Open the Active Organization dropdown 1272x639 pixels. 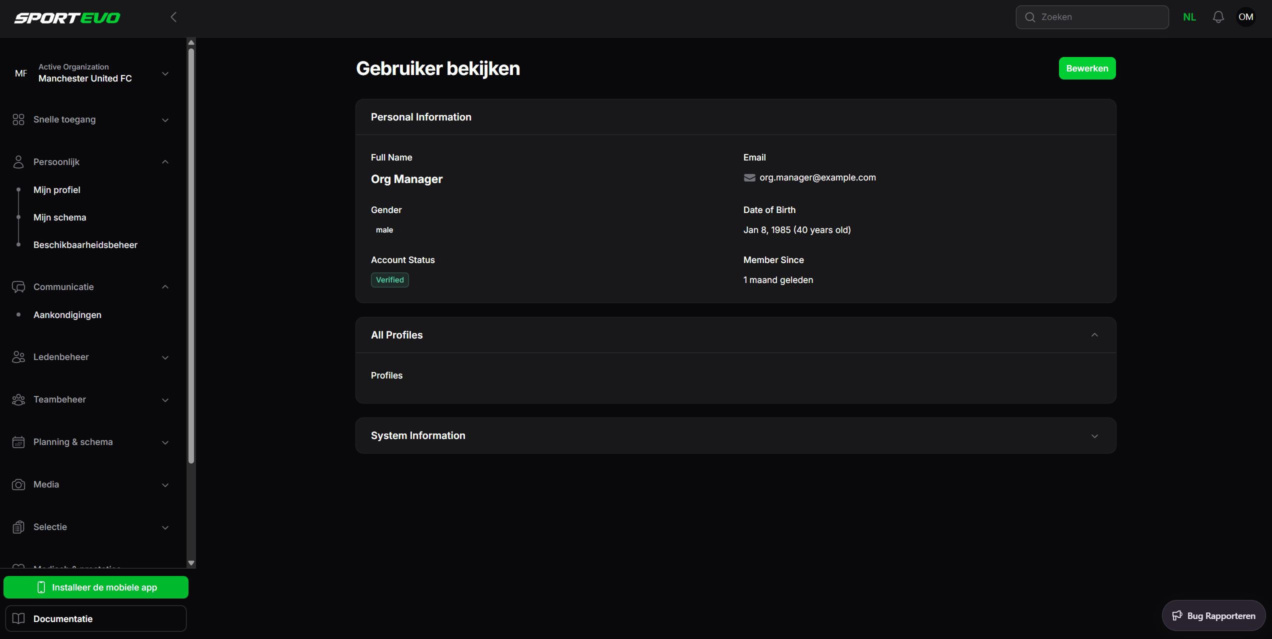(165, 73)
